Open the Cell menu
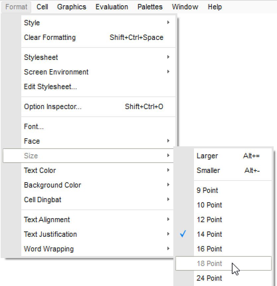Viewport: 277px width, 286px height. click(x=42, y=7)
